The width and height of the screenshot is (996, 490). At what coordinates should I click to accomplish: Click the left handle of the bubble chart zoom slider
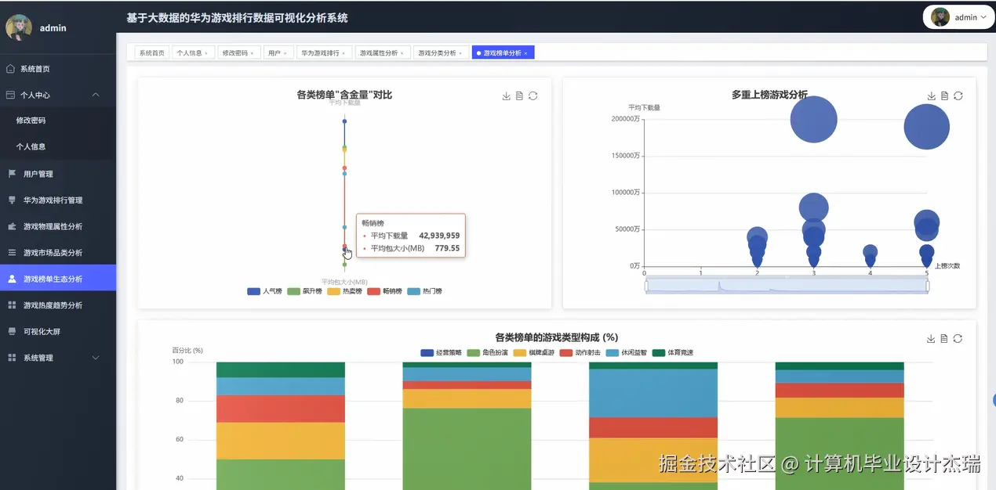646,286
